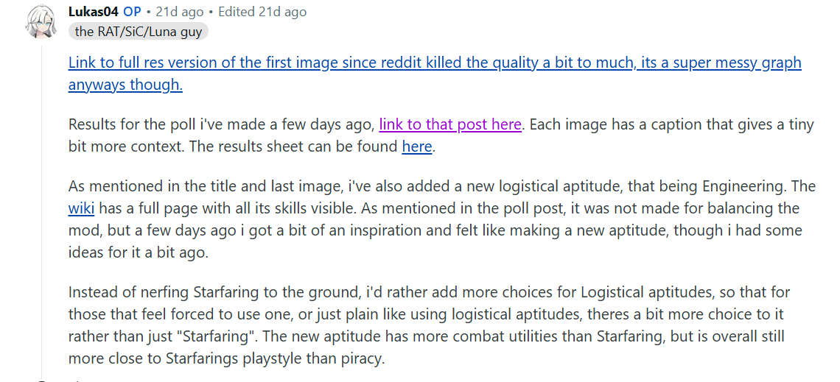Open the results sheet "here" link
840x382 pixels.
(x=416, y=146)
